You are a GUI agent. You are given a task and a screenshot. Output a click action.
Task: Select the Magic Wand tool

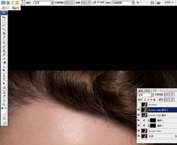(x=4, y=29)
